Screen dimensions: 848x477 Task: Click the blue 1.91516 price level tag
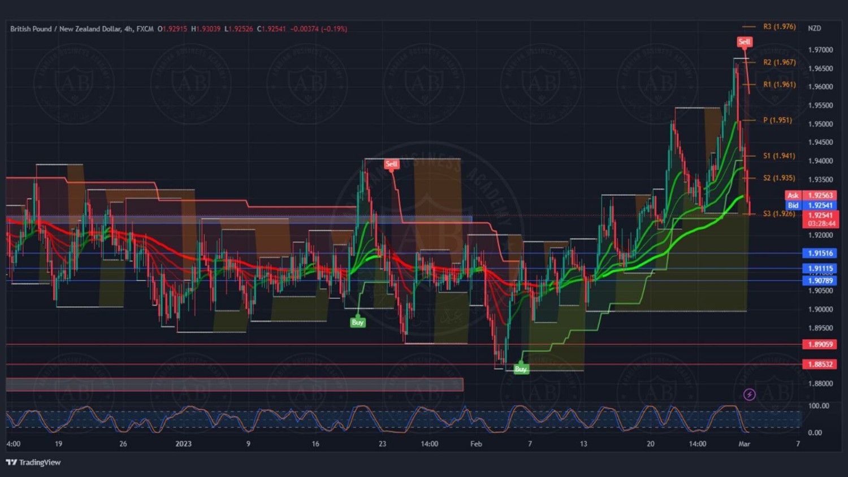(820, 253)
